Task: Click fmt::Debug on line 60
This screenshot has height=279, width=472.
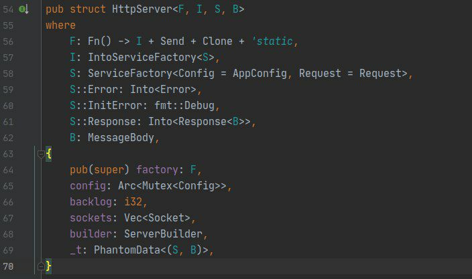Action: (184, 106)
